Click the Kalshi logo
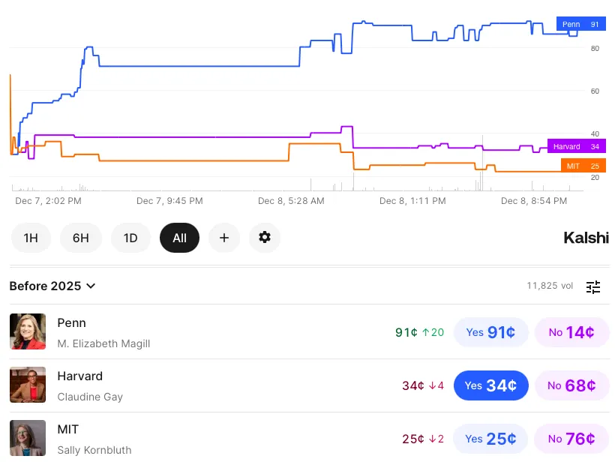615x462 pixels. (x=586, y=238)
